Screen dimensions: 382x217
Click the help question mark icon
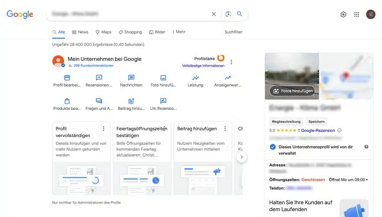point(366,147)
